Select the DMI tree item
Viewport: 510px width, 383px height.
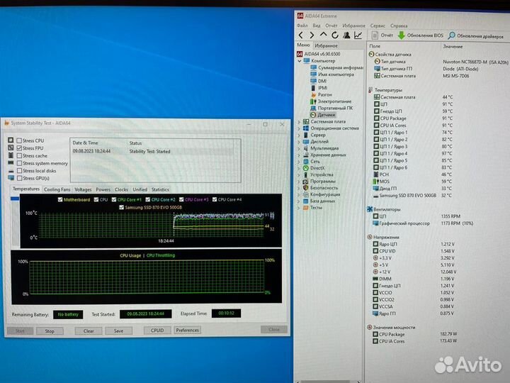318,81
